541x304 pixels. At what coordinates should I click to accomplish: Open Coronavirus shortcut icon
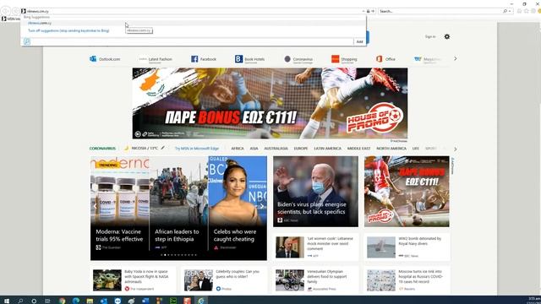(x=287, y=59)
